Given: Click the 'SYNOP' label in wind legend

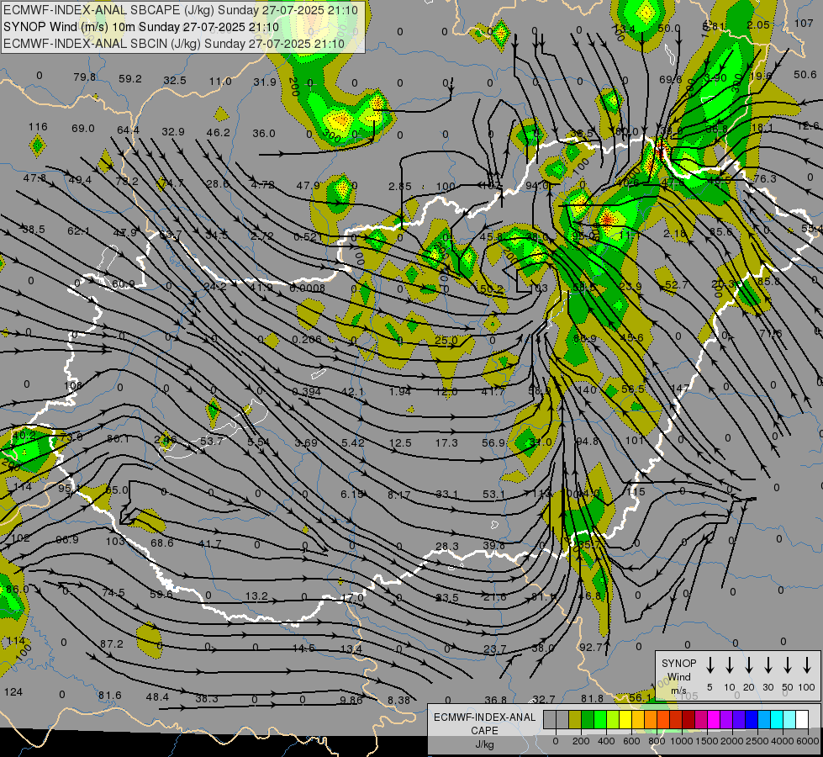Looking at the screenshot, I should [x=678, y=663].
